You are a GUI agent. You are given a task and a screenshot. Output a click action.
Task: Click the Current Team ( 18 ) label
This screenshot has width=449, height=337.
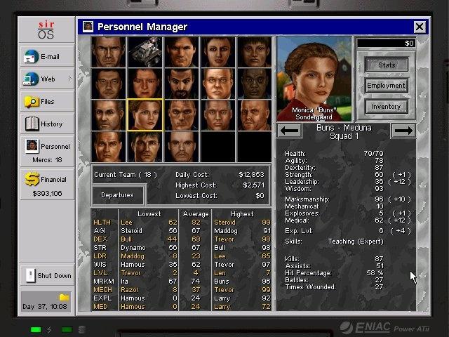pos(126,175)
